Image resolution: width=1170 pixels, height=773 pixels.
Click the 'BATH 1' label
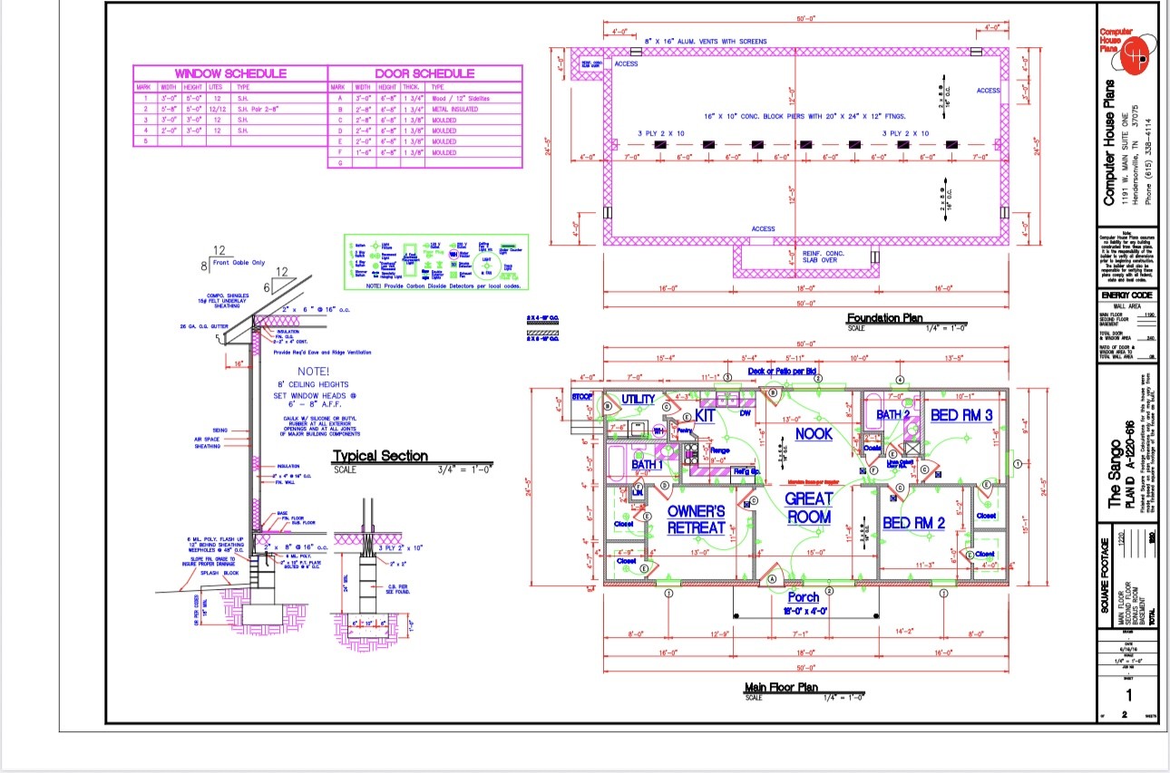(x=646, y=465)
